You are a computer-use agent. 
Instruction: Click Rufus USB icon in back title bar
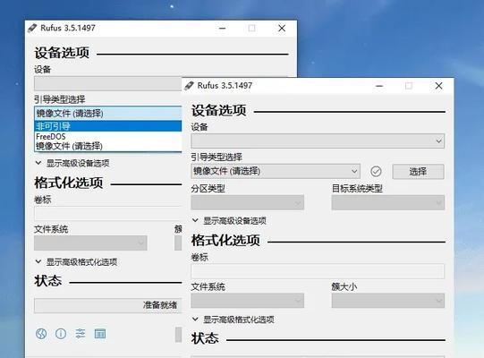[x=32, y=28]
